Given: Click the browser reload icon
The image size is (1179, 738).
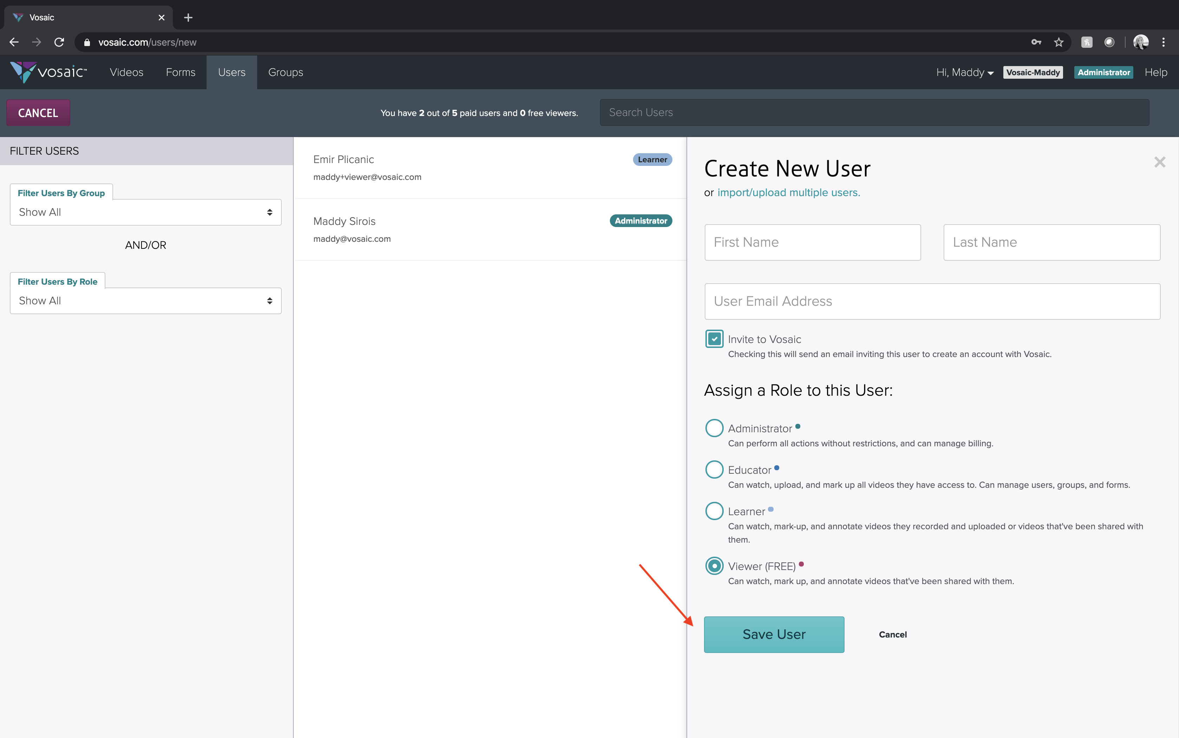Looking at the screenshot, I should (59, 43).
